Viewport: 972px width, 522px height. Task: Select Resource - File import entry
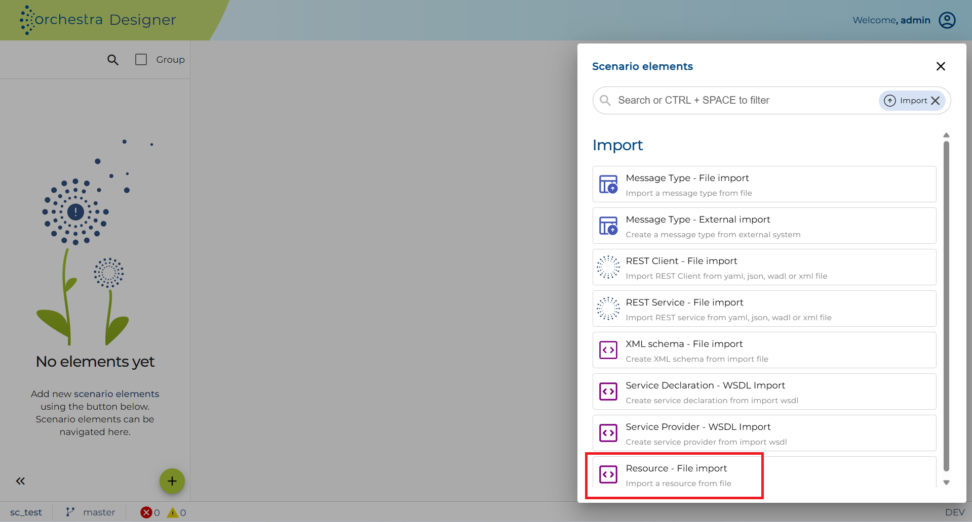click(x=764, y=472)
